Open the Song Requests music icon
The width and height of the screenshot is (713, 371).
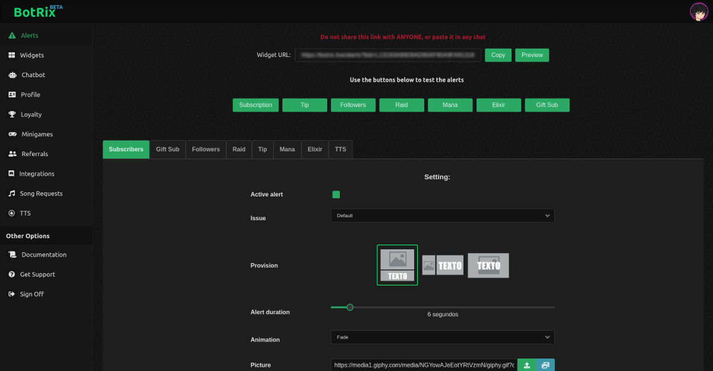pyautogui.click(x=12, y=193)
